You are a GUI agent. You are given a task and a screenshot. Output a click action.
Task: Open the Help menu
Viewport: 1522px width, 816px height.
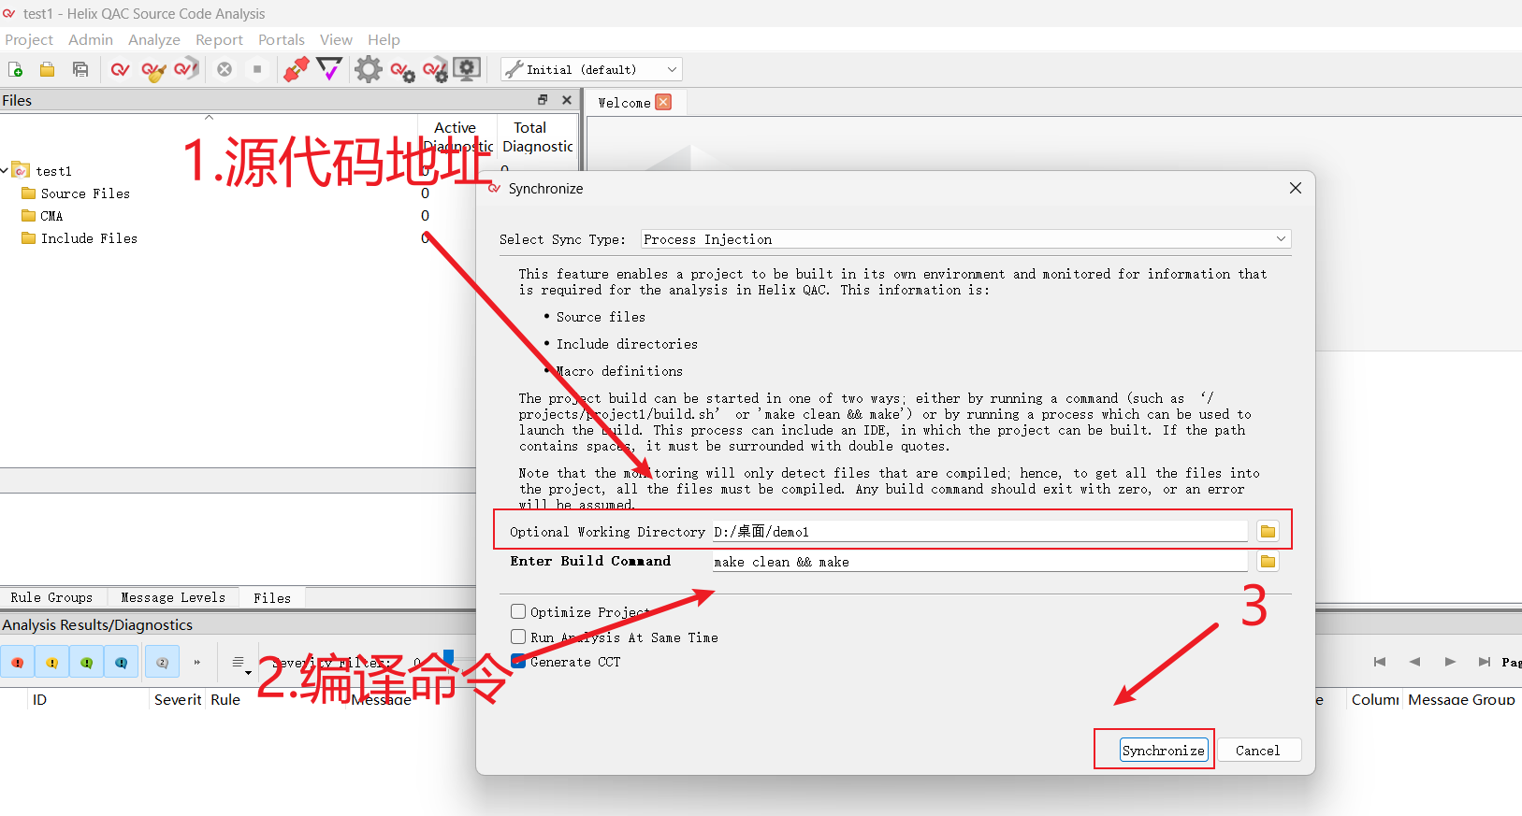click(384, 39)
